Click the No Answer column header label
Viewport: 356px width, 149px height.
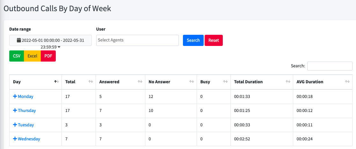click(x=159, y=82)
